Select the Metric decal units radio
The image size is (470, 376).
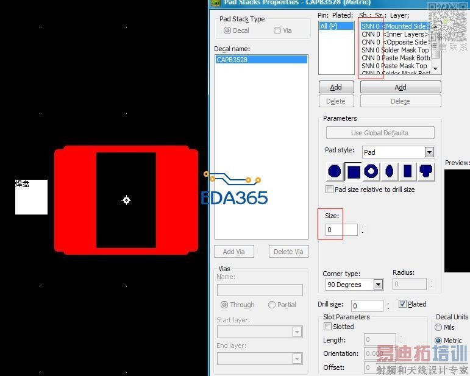point(438,341)
